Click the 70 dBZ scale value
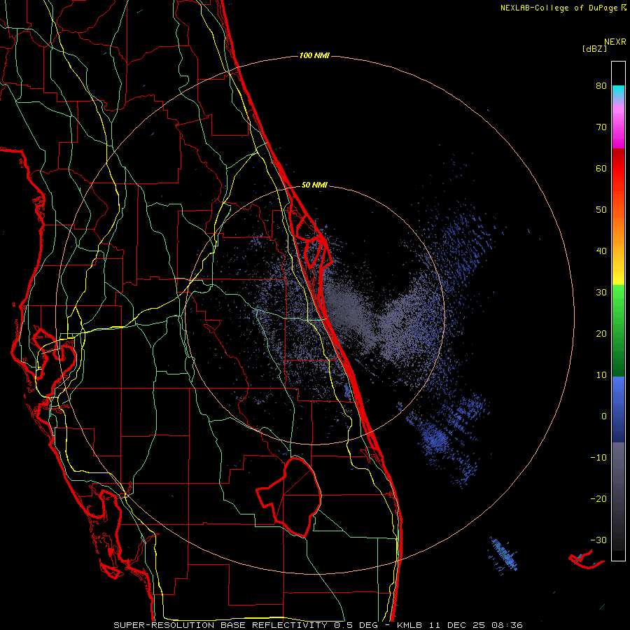 [x=601, y=127]
